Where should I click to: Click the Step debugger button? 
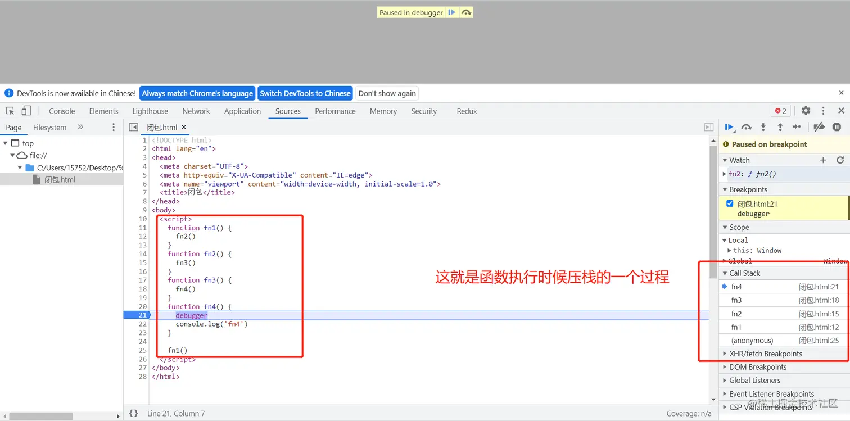(x=797, y=128)
